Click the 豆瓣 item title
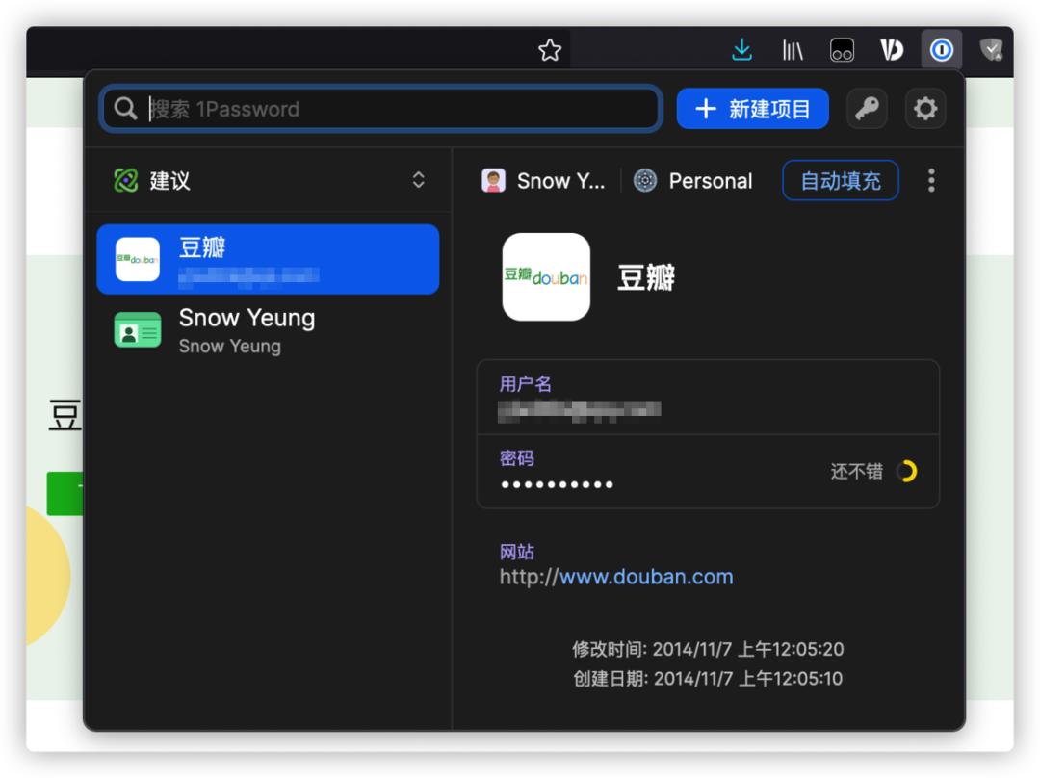 (x=646, y=277)
